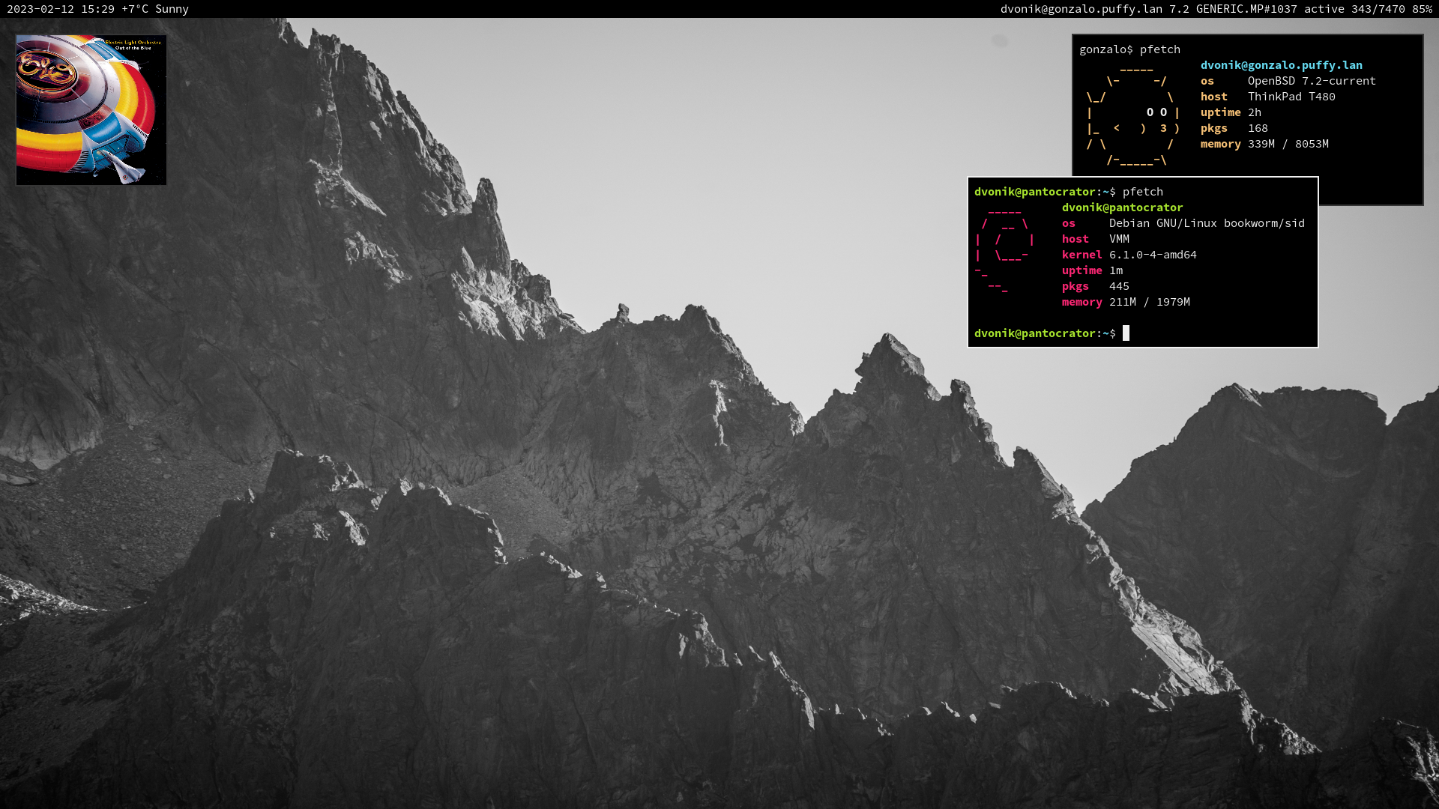Click the +7°C Sunny weather indicator
Viewport: 1439px width, 809px height.
tap(154, 9)
